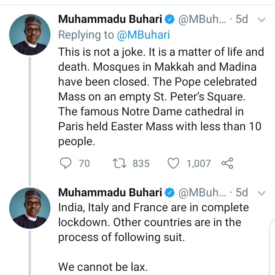
Task: Click the '5d' timestamp on the first tweet
Action: (242, 19)
